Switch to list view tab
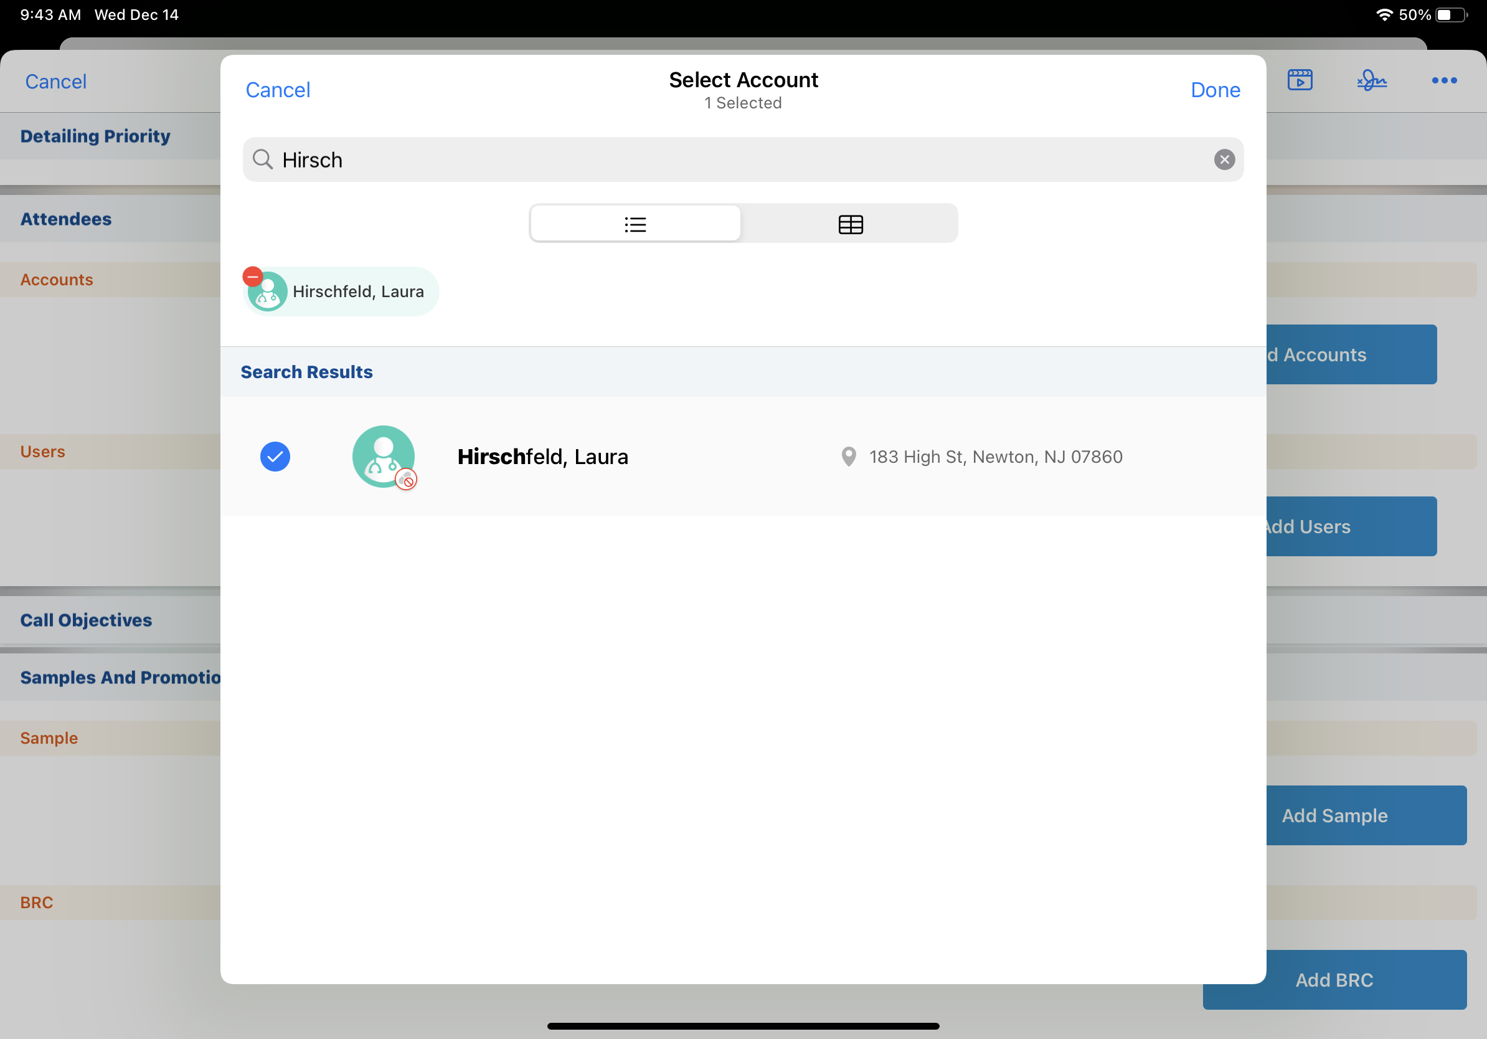This screenshot has height=1039, width=1487. [635, 224]
